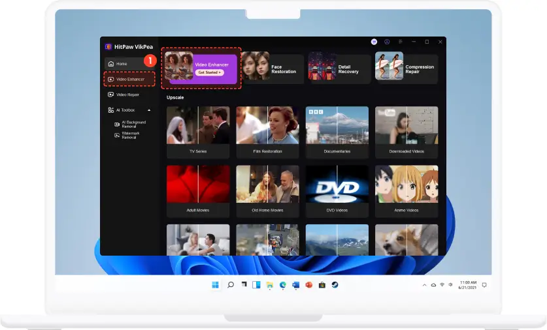This screenshot has height=330, width=547.
Task: Open the hamburger menu in title bar
Action: 400,42
